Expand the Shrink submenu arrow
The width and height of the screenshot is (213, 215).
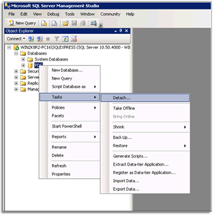185,127
